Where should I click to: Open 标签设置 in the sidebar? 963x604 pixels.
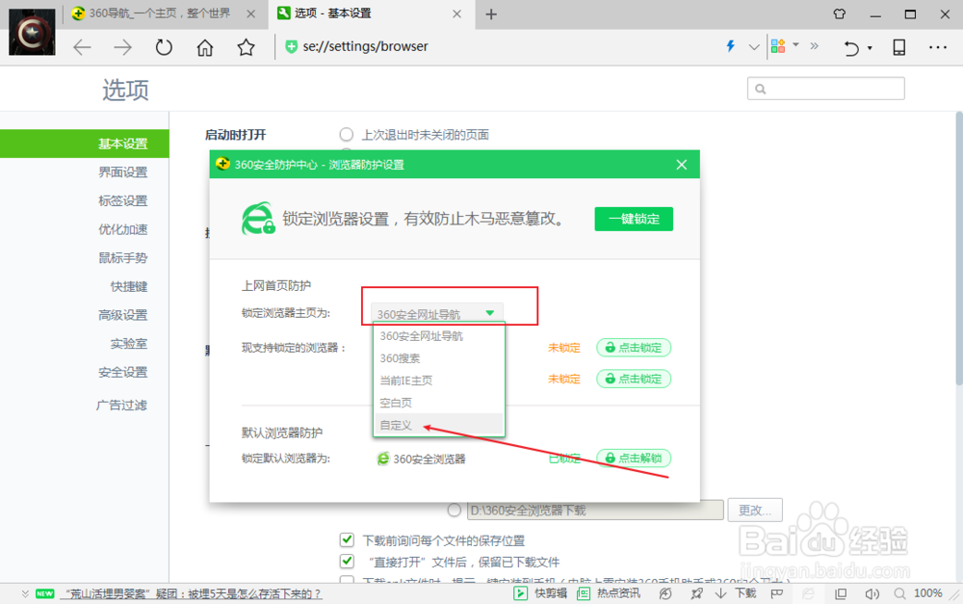(123, 201)
